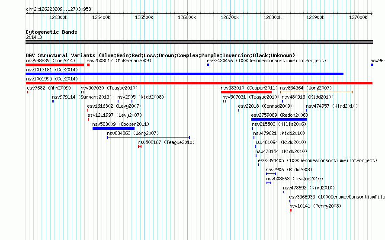
Task: Open the nsv479621 (Kidd2010) variant label
Action: coord(279,133)
